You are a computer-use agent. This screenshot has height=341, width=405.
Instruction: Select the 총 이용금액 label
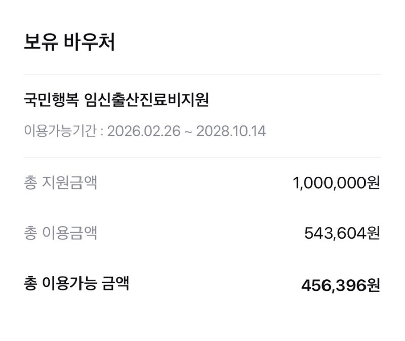(60, 233)
